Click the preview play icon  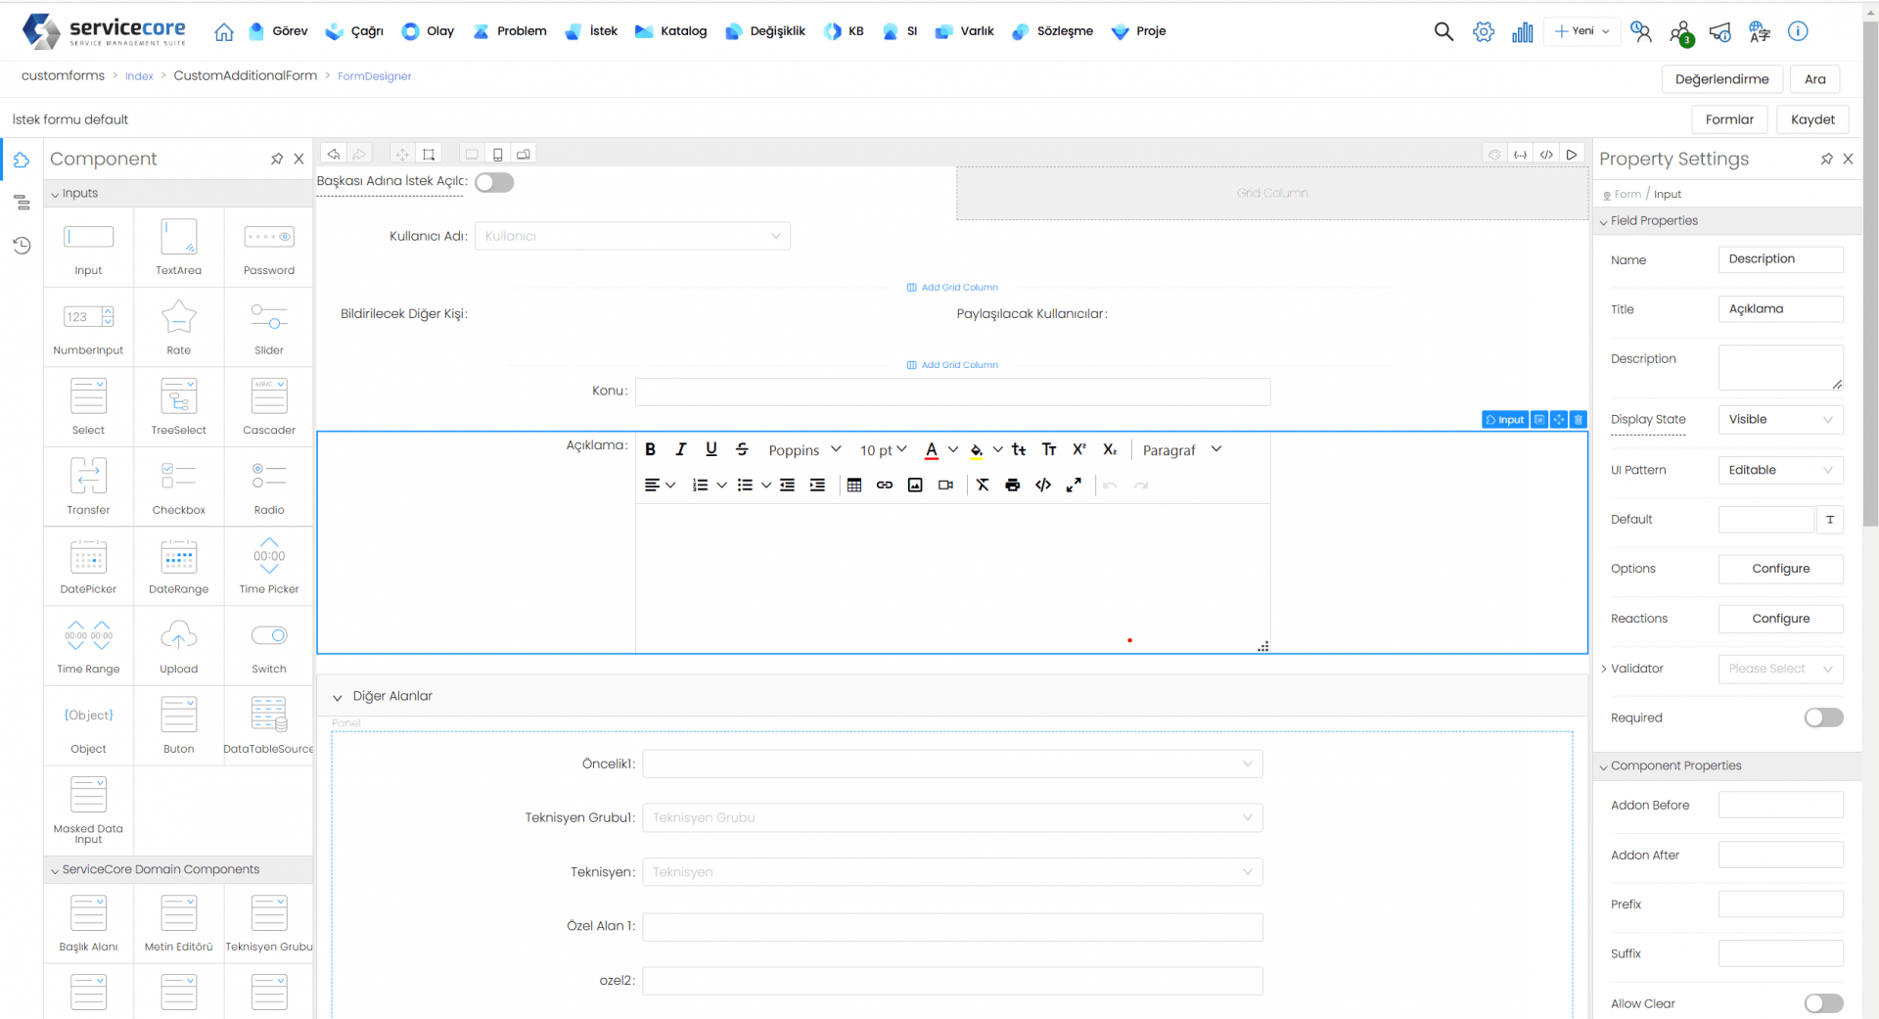click(x=1572, y=155)
